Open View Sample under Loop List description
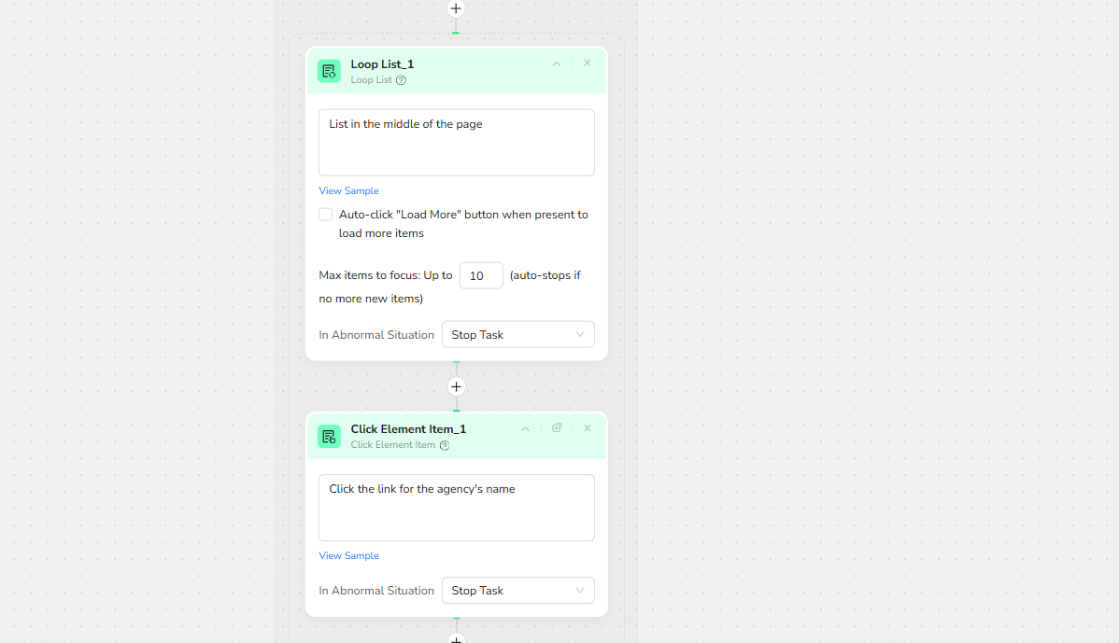1119x643 pixels. click(x=348, y=190)
